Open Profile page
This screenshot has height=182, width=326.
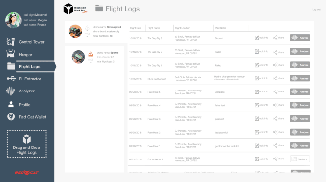click(x=24, y=105)
